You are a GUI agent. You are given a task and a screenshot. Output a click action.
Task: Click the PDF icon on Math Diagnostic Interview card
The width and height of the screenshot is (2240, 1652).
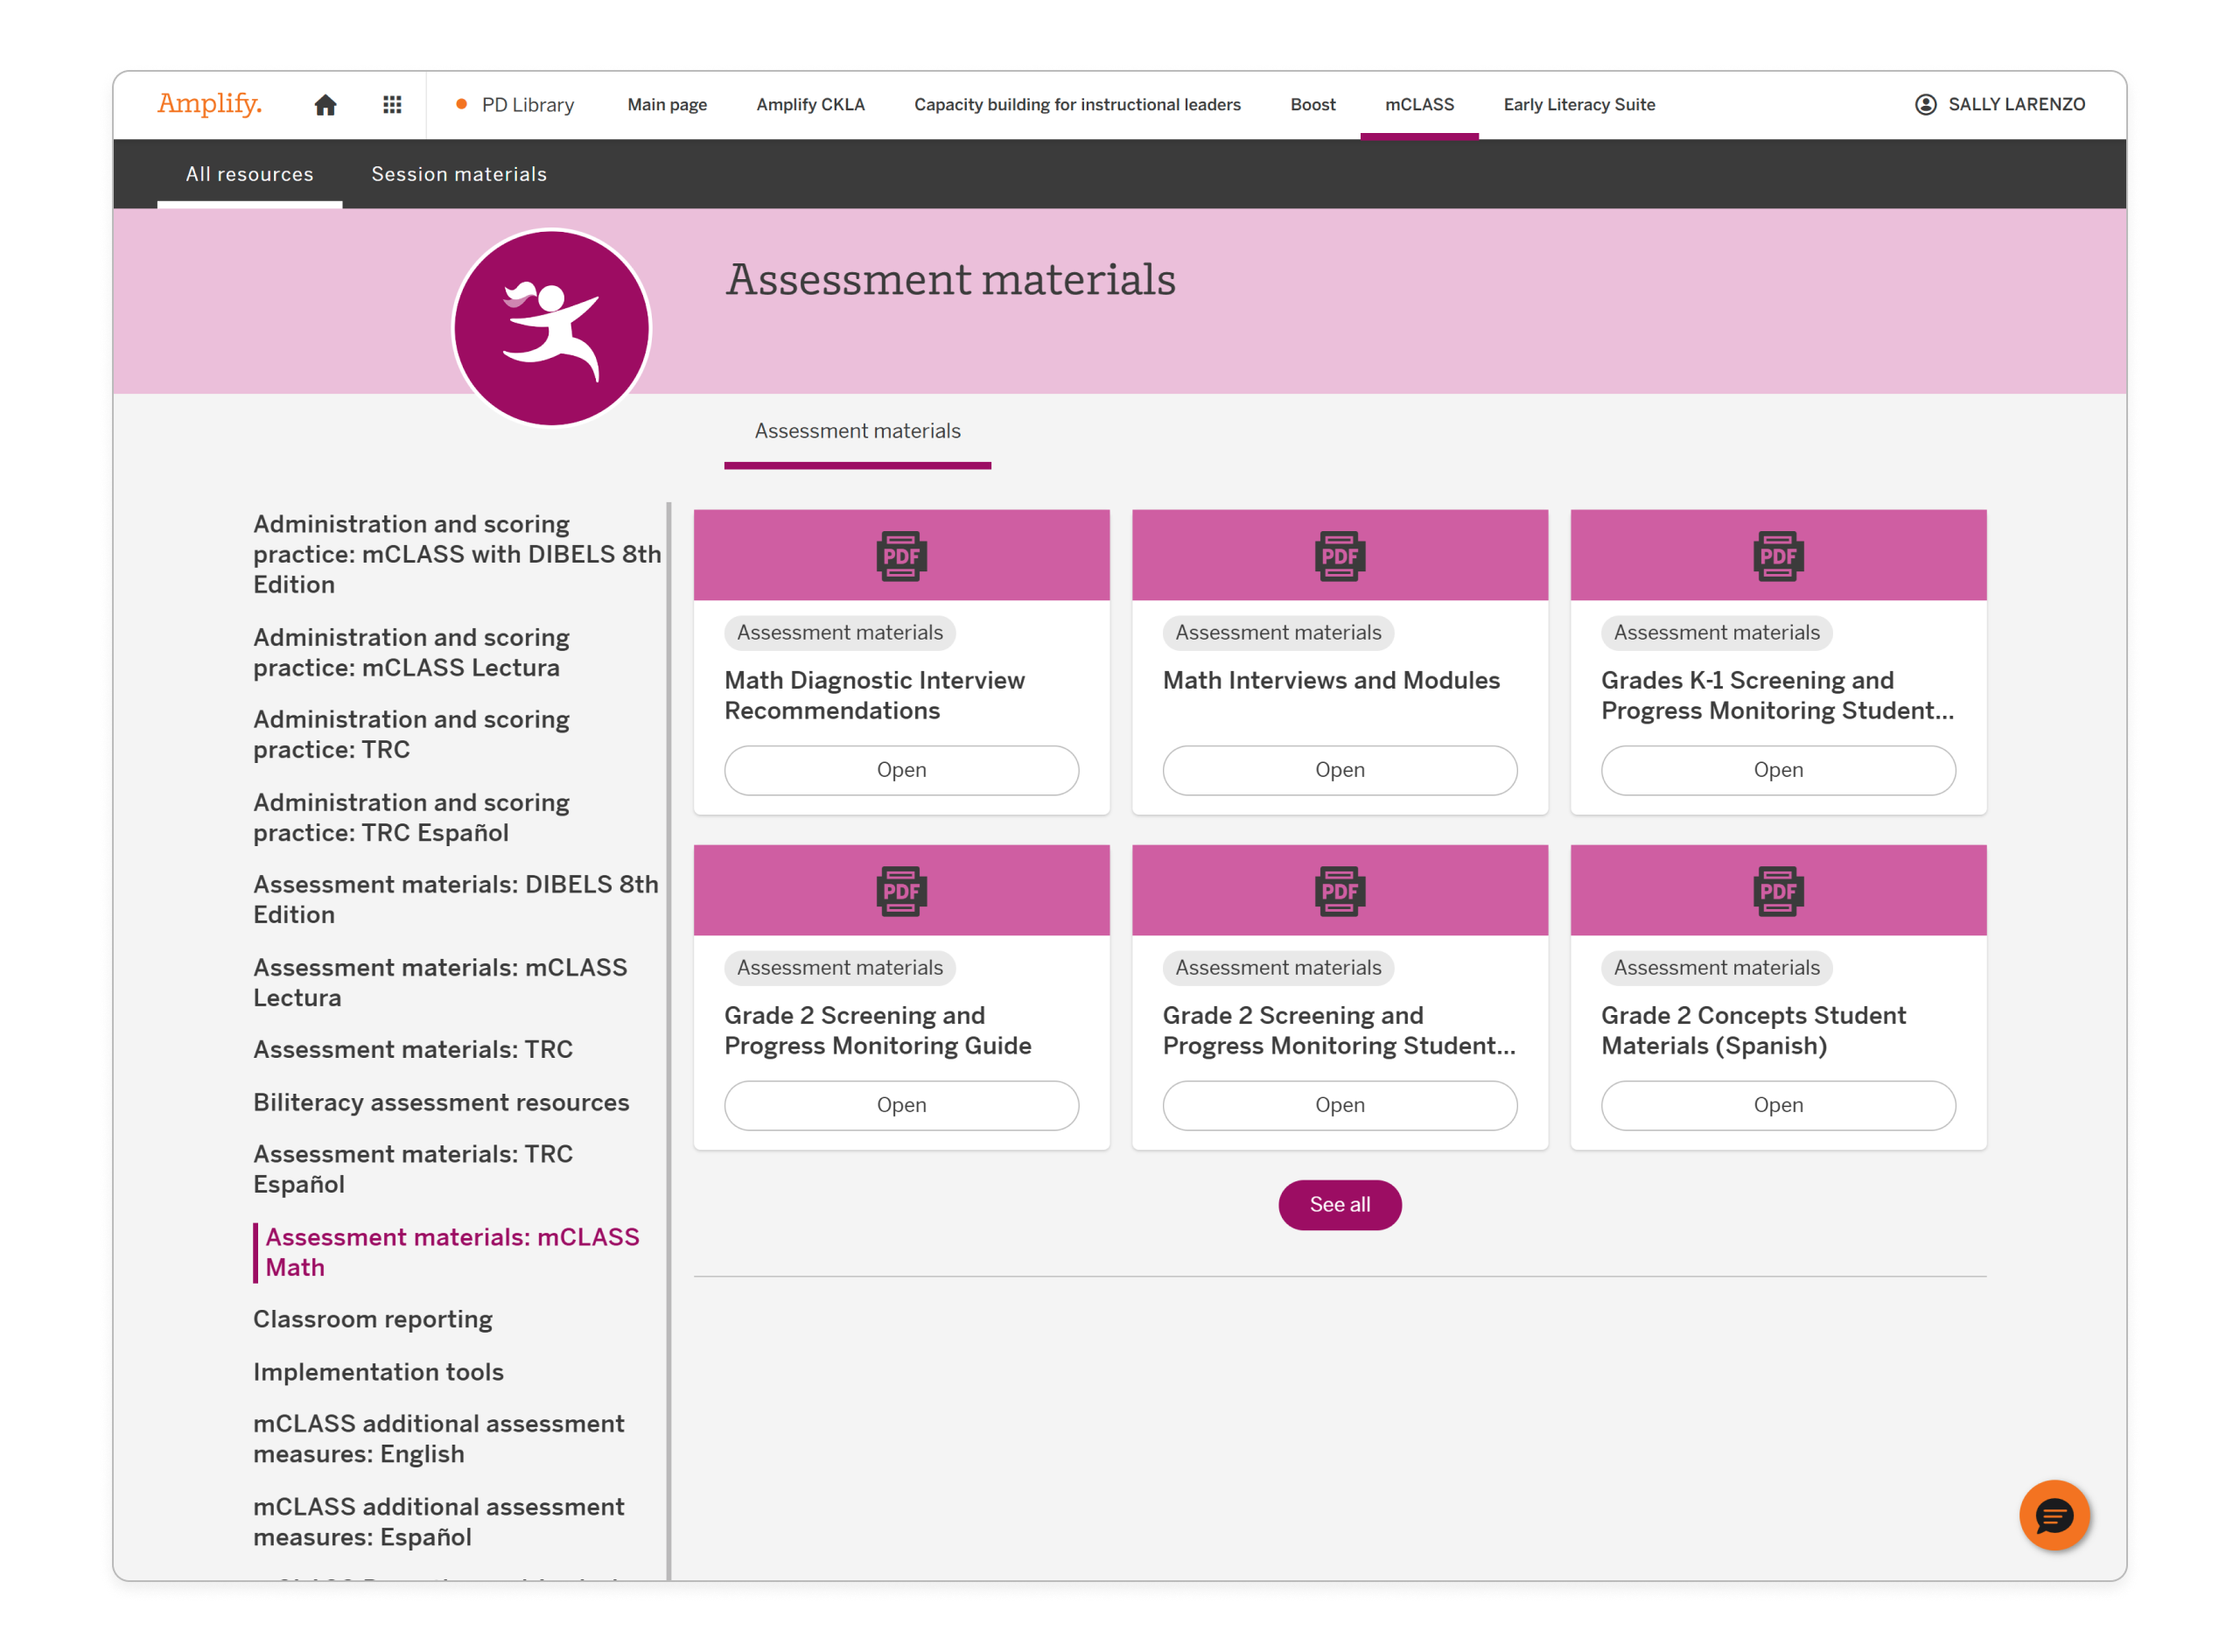click(x=900, y=556)
